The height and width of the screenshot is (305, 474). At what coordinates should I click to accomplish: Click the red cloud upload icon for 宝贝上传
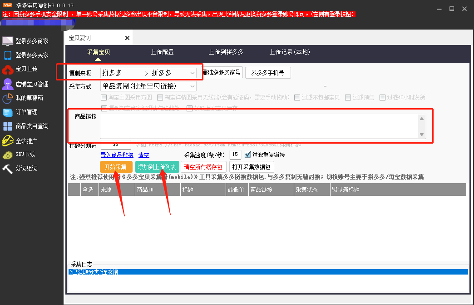[8, 69]
